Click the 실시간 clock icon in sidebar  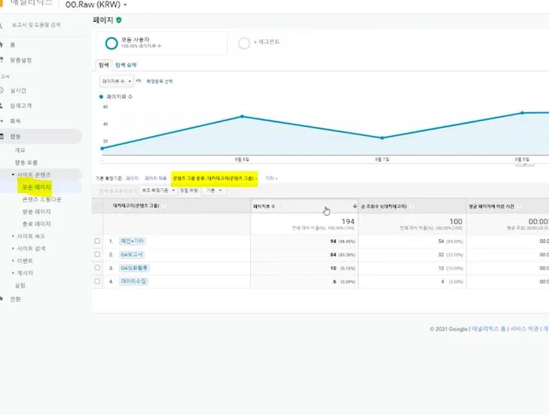pyautogui.click(x=2, y=91)
